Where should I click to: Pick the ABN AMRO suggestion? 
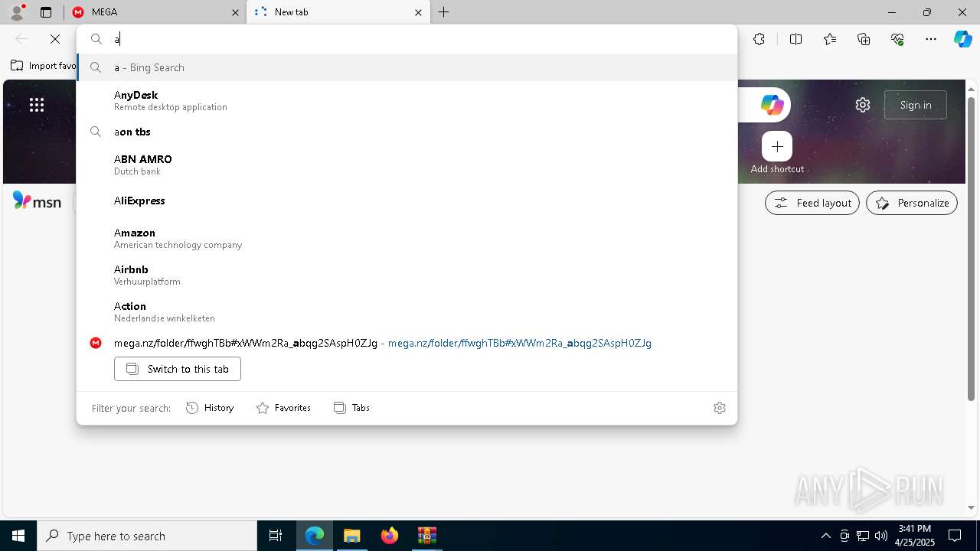(407, 165)
